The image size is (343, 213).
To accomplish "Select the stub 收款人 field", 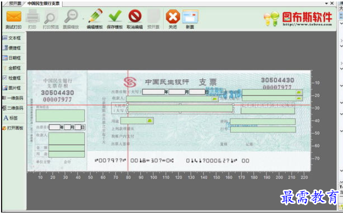I will click(x=66, y=139).
